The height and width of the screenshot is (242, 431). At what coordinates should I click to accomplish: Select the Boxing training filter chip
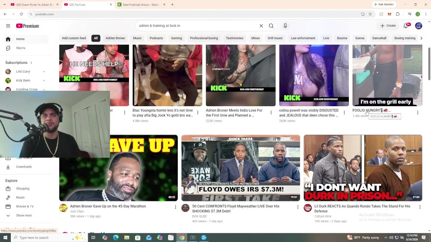[405, 38]
